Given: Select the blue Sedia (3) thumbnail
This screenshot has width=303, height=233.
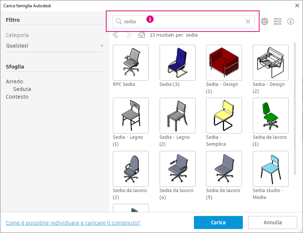Looking at the screenshot, I should click(177, 63).
